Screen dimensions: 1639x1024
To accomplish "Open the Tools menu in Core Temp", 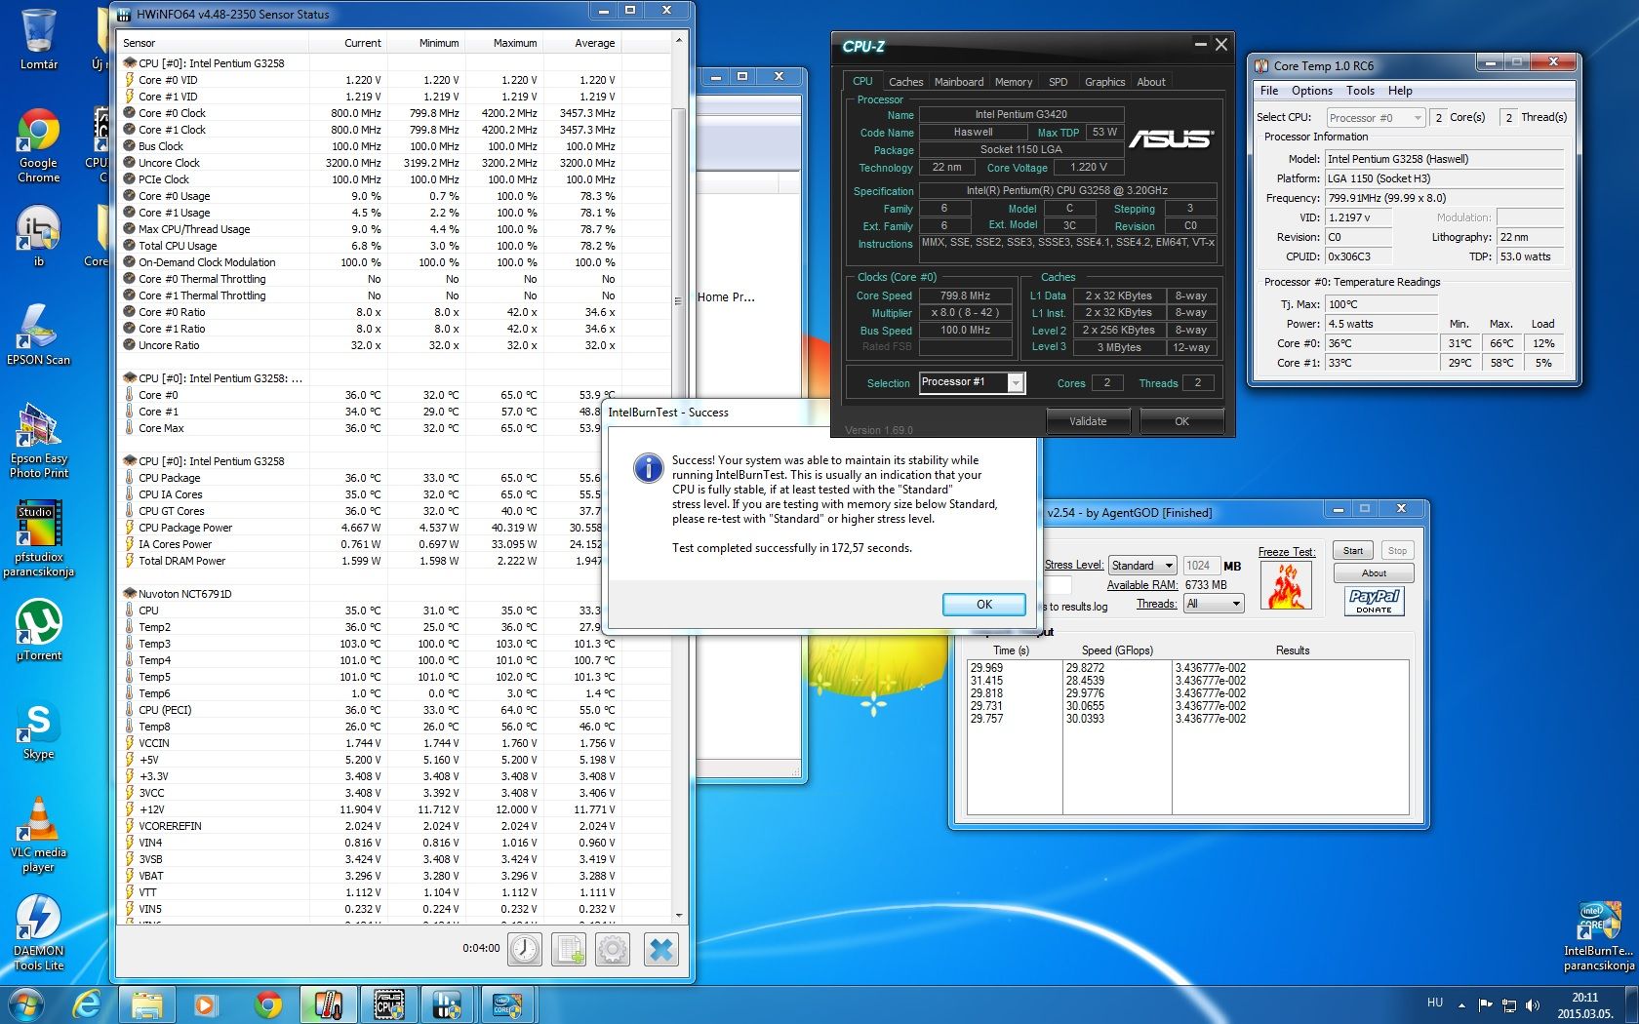I will (1360, 91).
